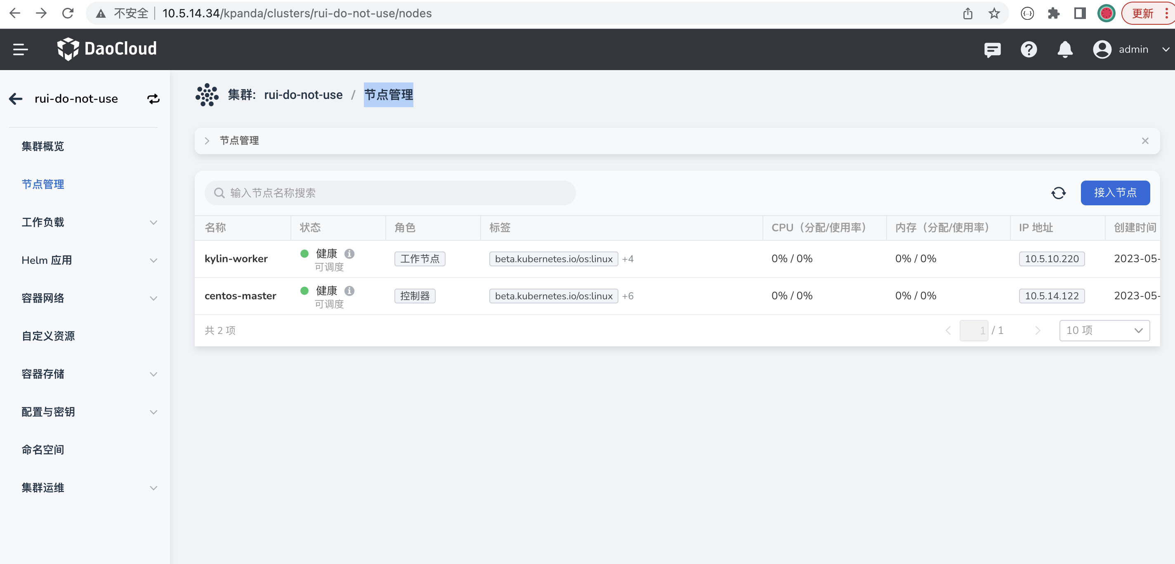Viewport: 1175px width, 564px height.
Task: Open the help question mark icon
Action: pyautogui.click(x=1029, y=49)
